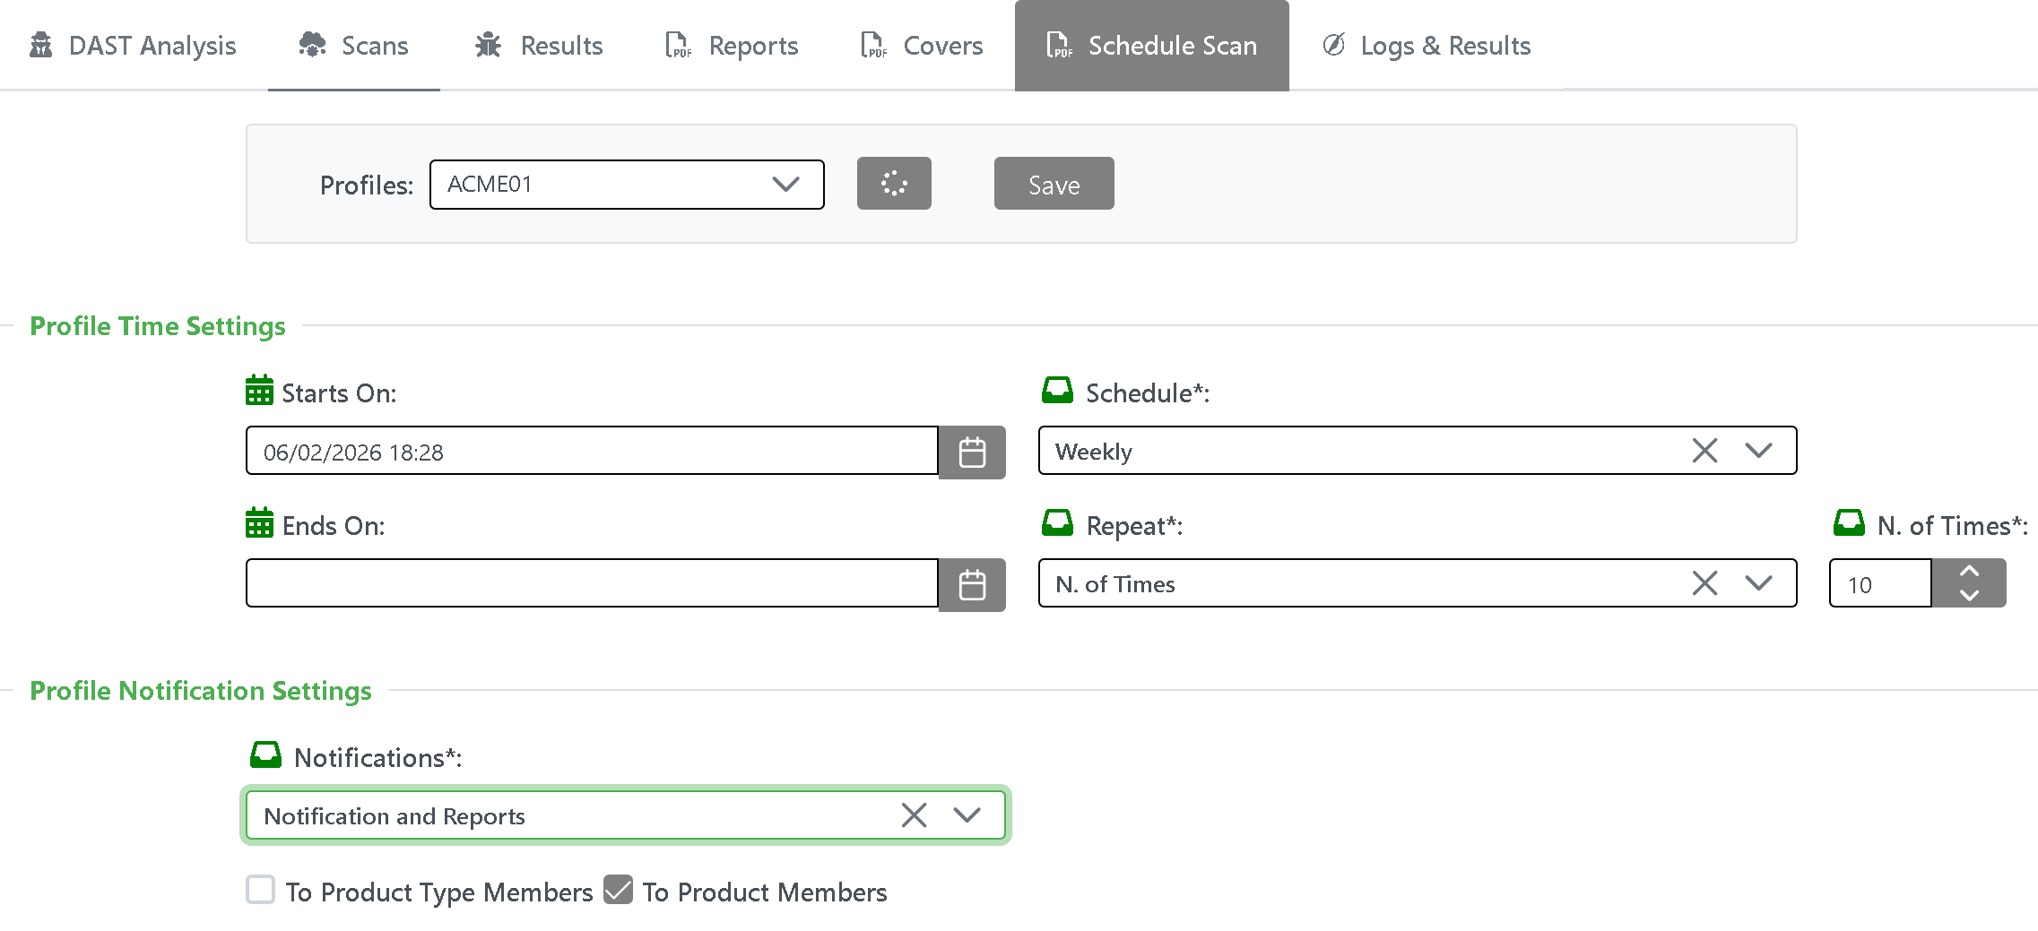The height and width of the screenshot is (931, 2038).
Task: Expand the Schedule dropdown chevron
Action: 1758,451
